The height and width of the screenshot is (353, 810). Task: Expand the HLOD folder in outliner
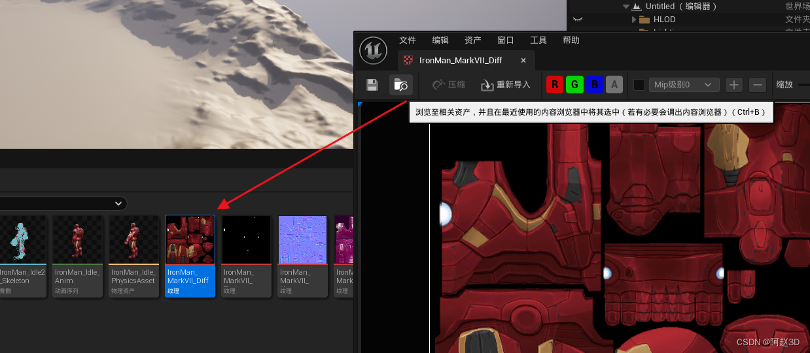[x=634, y=20]
